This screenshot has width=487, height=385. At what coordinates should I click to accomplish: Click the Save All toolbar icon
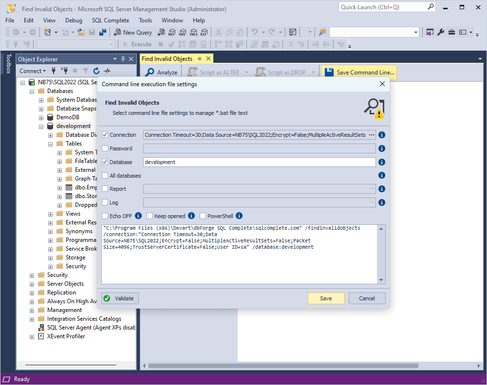click(x=102, y=32)
